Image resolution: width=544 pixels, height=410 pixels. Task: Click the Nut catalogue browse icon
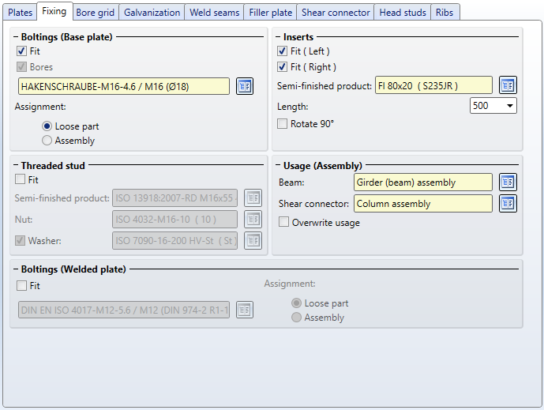click(253, 219)
